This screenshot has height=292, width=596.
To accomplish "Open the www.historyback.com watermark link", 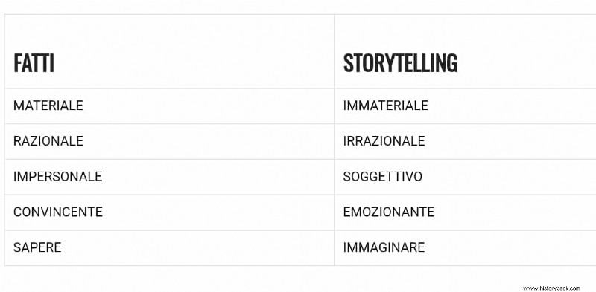I will pos(551,288).
